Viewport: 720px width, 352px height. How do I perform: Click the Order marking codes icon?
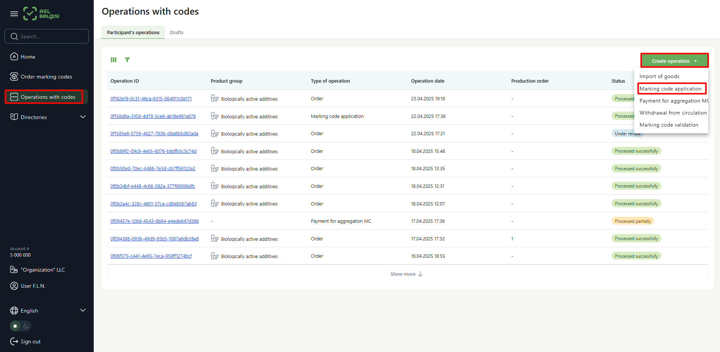(x=14, y=77)
